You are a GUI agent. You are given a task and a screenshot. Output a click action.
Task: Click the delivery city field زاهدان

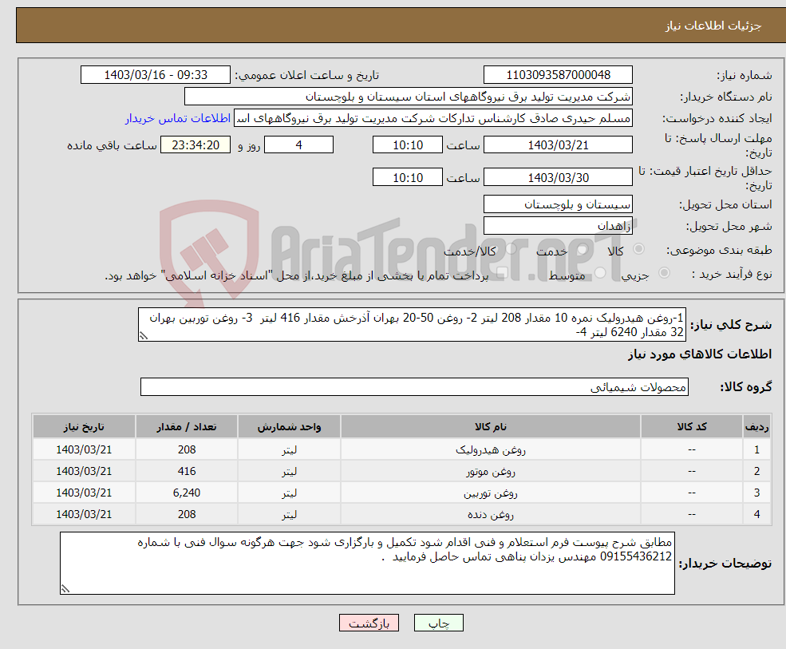[558, 226]
